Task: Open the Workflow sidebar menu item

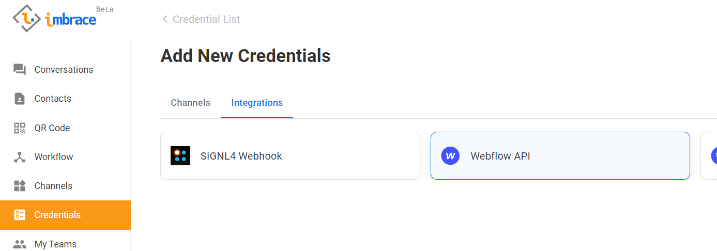Action: click(54, 157)
